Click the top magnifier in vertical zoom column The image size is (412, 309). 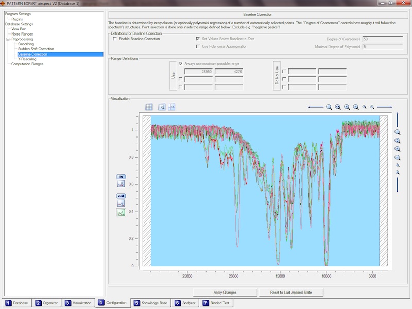[x=397, y=132]
